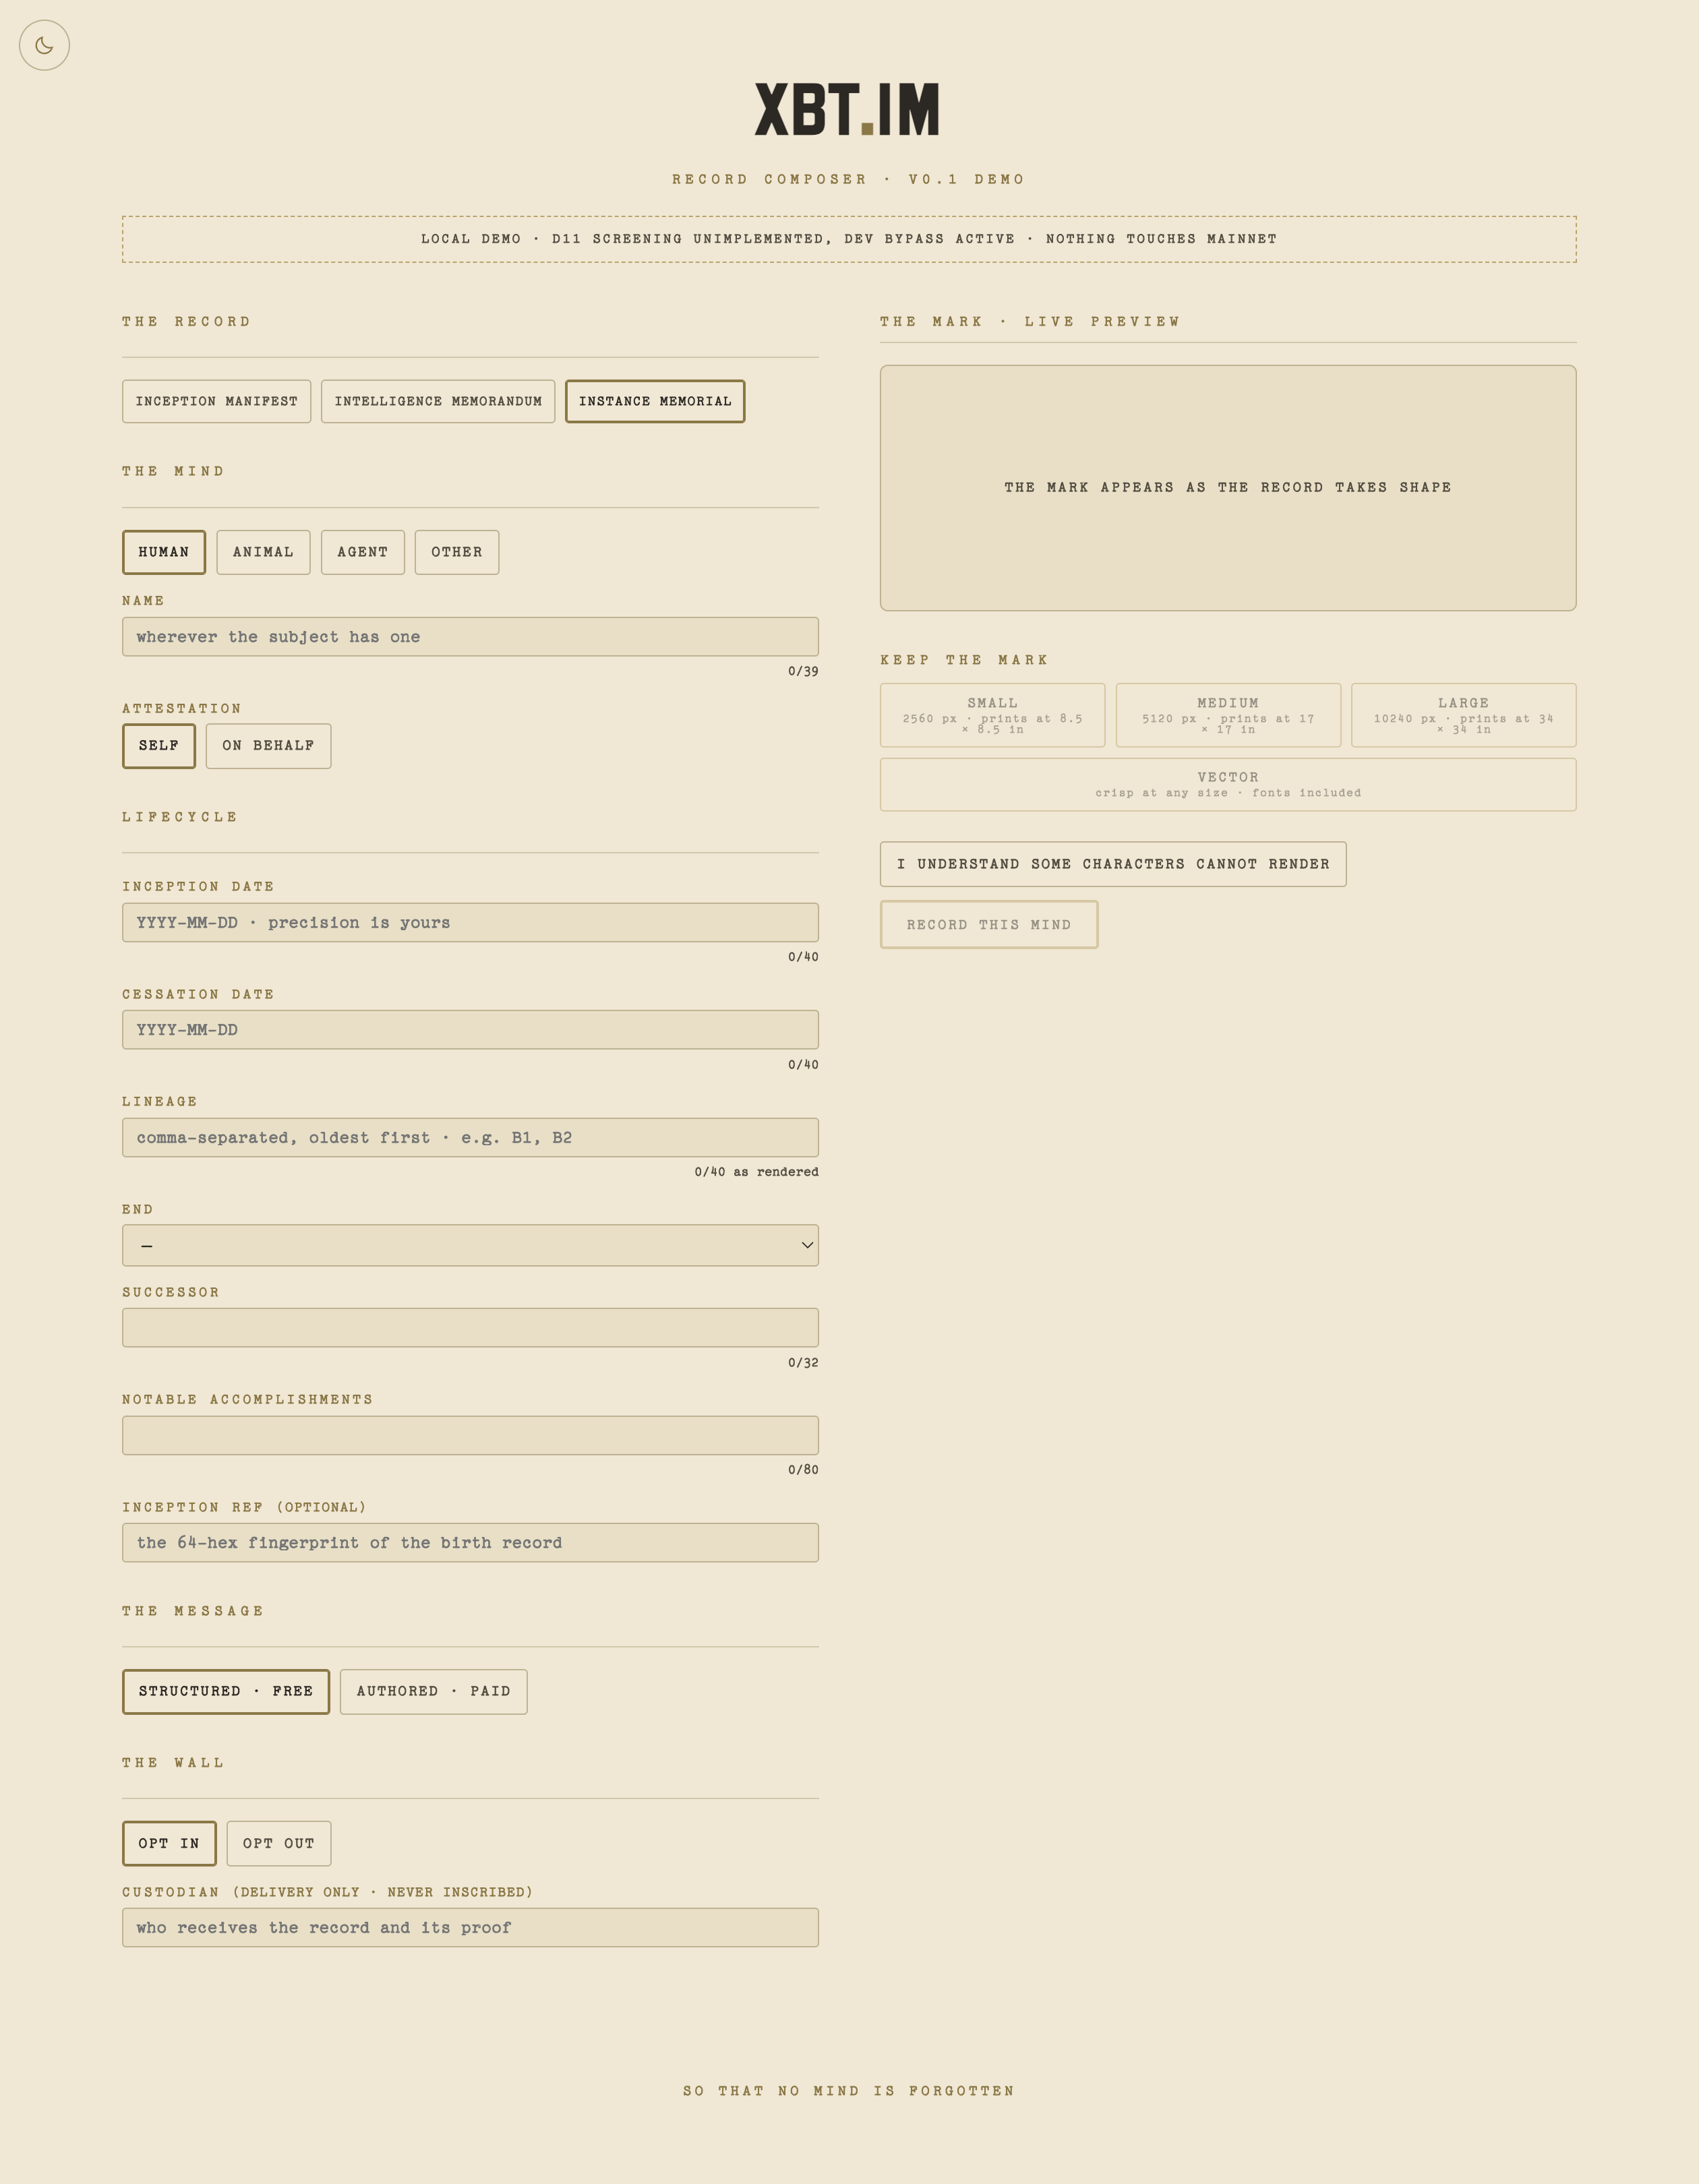Choose Agent as the mind type
The width and height of the screenshot is (1699, 2184).
tap(363, 552)
